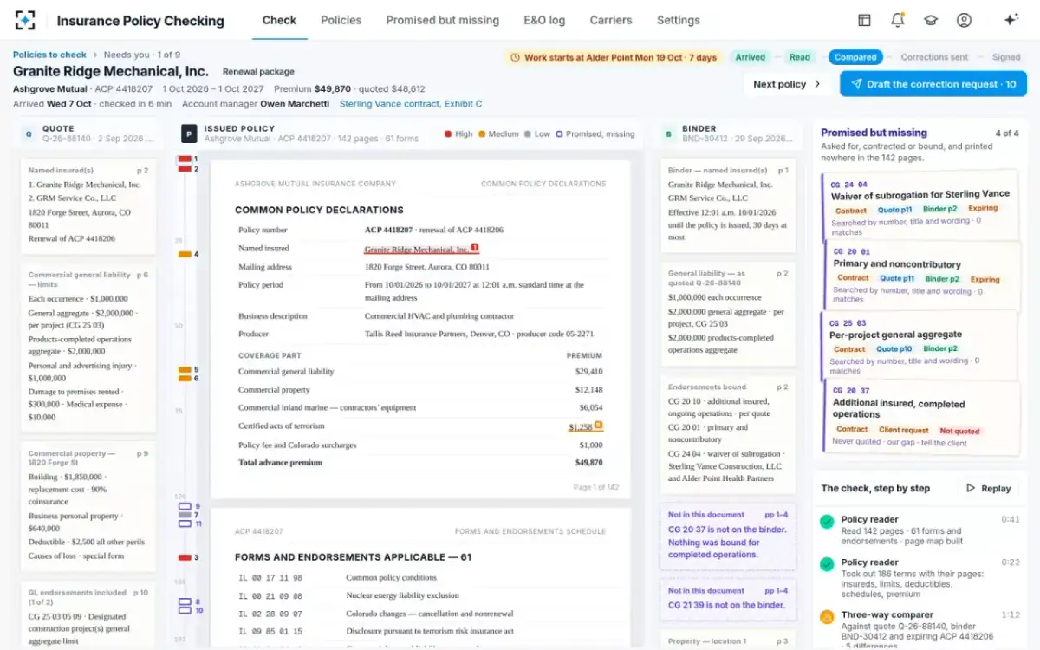The image size is (1040, 650).
Task: Jump to finding marker 1
Action: click(185, 159)
